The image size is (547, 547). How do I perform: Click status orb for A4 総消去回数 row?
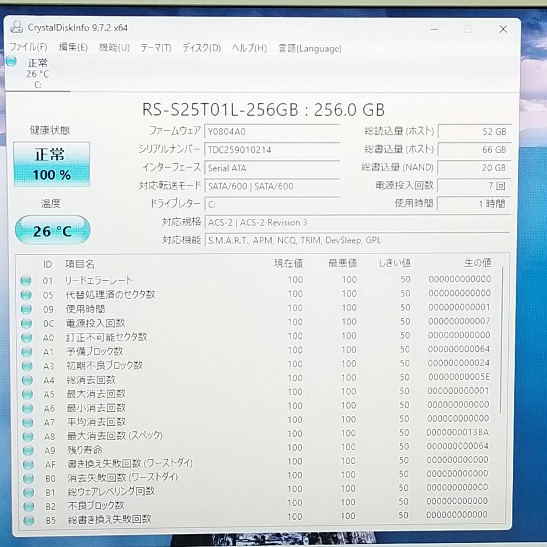click(27, 380)
